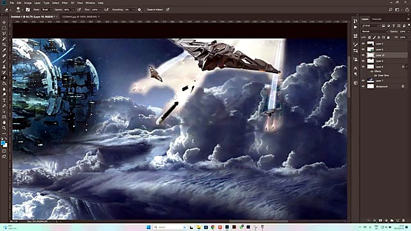The height and width of the screenshot is (231, 411).
Task: Select Layer 7 thumbnail
Action: tap(371, 80)
